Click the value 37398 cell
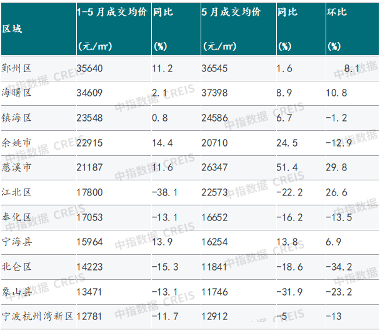The width and height of the screenshot is (380, 330). (x=216, y=94)
